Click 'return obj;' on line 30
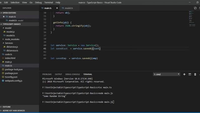This screenshot has width=200, height=113. coord(63,13)
